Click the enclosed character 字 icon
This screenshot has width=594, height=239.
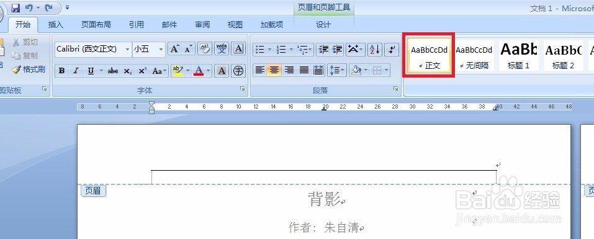238,71
